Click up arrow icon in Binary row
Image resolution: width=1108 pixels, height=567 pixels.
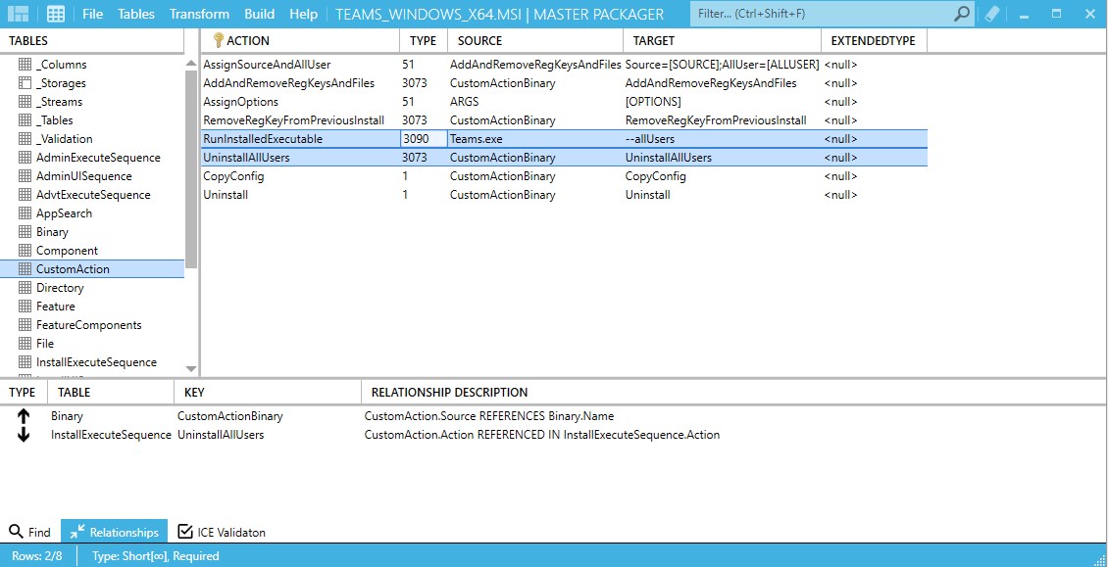(24, 416)
